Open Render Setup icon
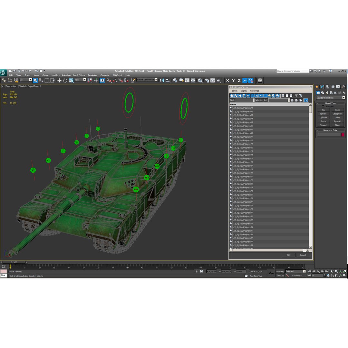Viewport: 348px width, 348px height. pyautogui.click(x=207, y=80)
